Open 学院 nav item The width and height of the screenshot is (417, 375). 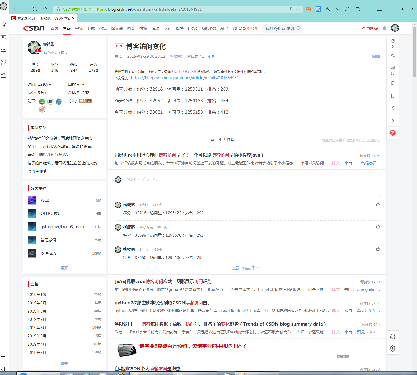click(x=79, y=28)
